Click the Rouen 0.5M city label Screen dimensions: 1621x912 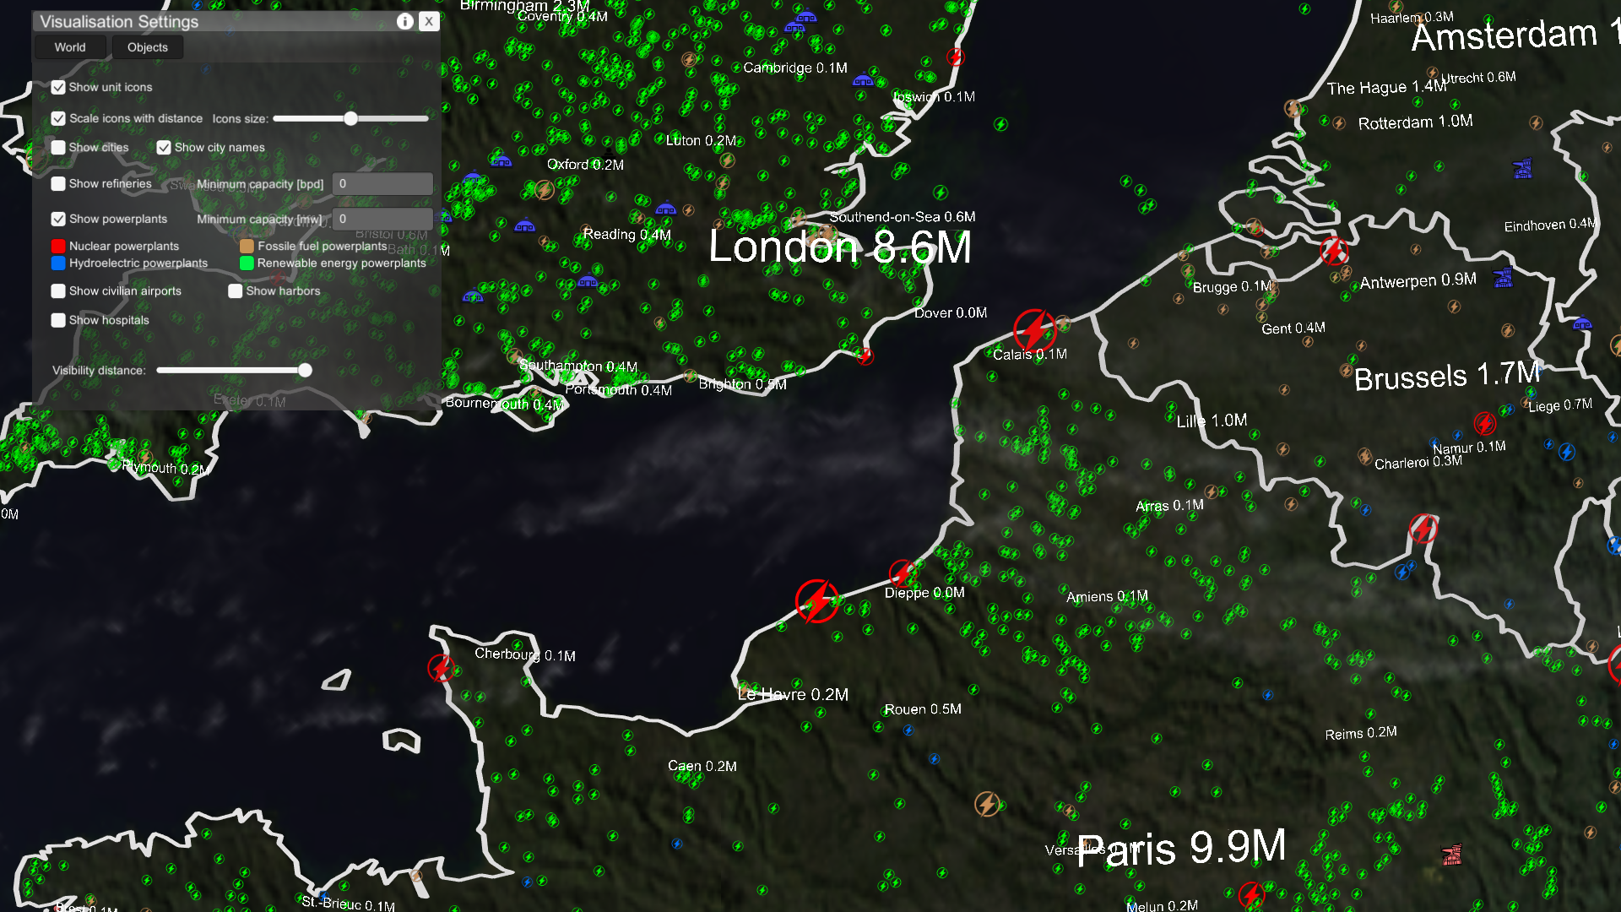click(923, 709)
